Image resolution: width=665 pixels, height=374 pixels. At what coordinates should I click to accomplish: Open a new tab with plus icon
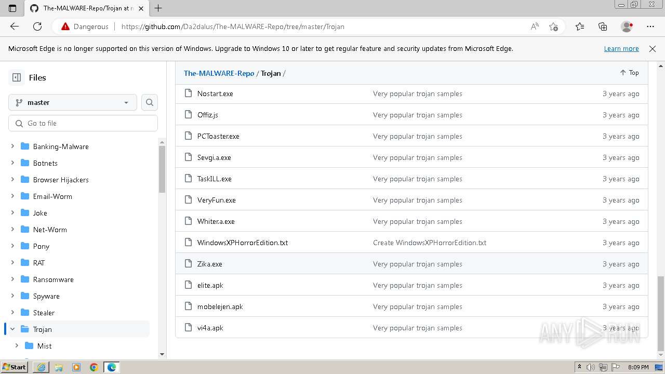click(x=158, y=8)
